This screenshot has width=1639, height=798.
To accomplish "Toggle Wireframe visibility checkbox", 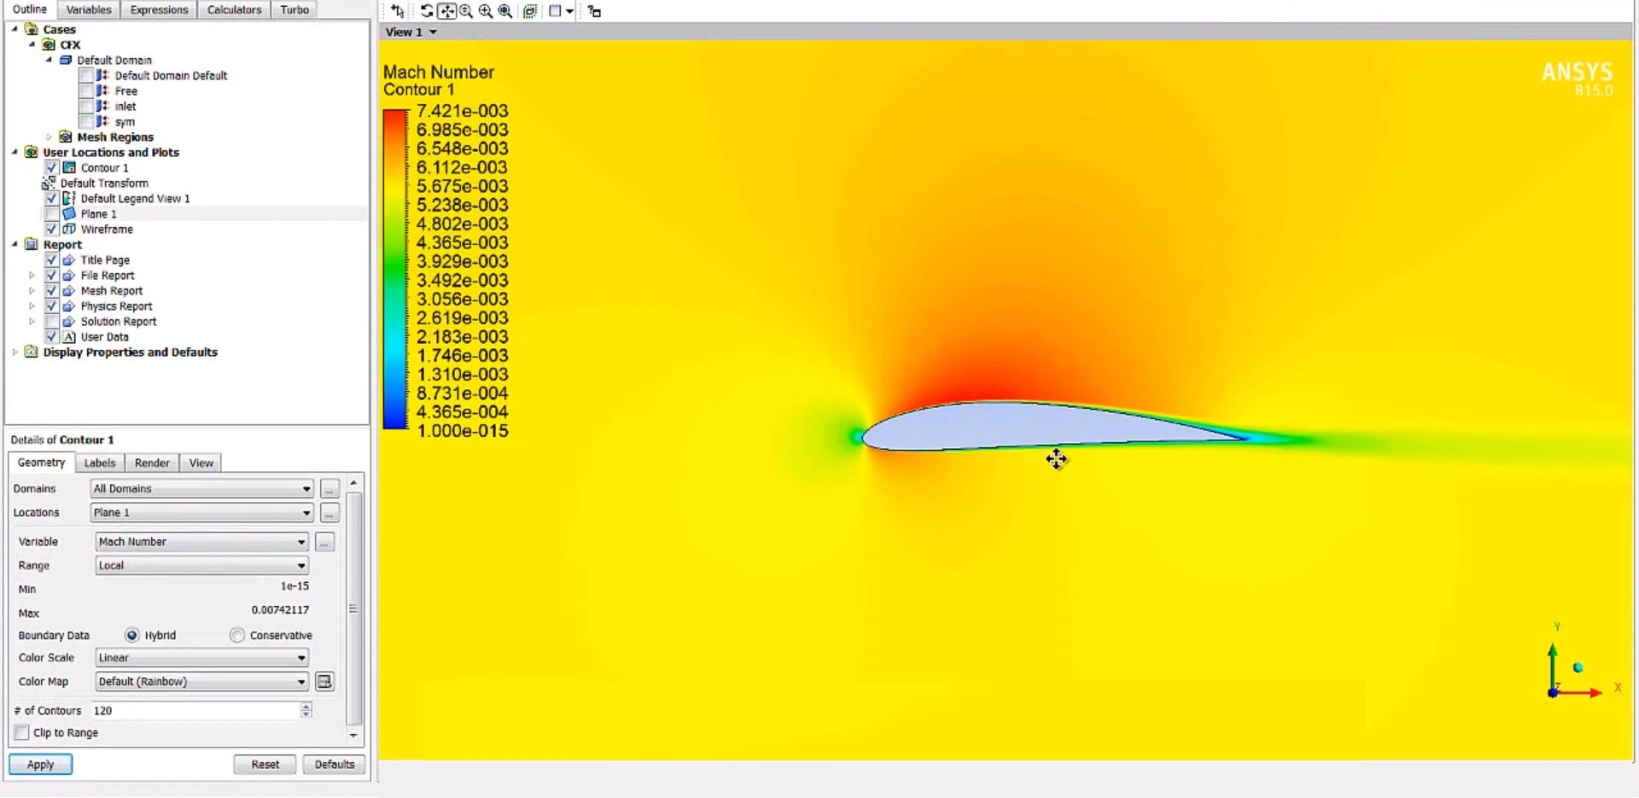I will click(51, 229).
